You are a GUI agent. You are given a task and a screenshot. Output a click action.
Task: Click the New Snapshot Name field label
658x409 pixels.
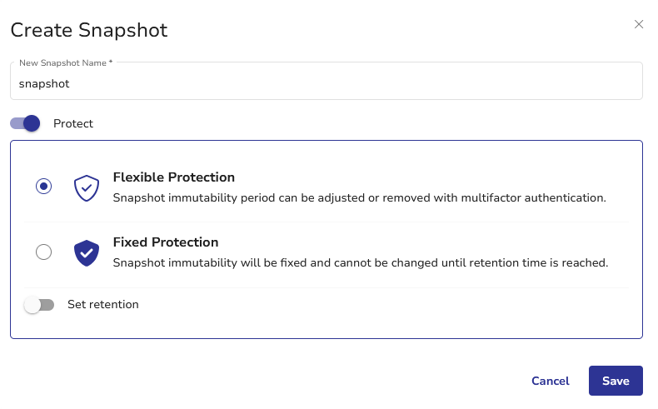(65, 62)
